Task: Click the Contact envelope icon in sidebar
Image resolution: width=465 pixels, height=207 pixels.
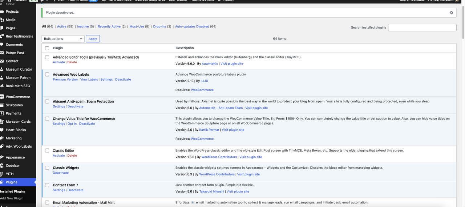Action: click(2, 61)
